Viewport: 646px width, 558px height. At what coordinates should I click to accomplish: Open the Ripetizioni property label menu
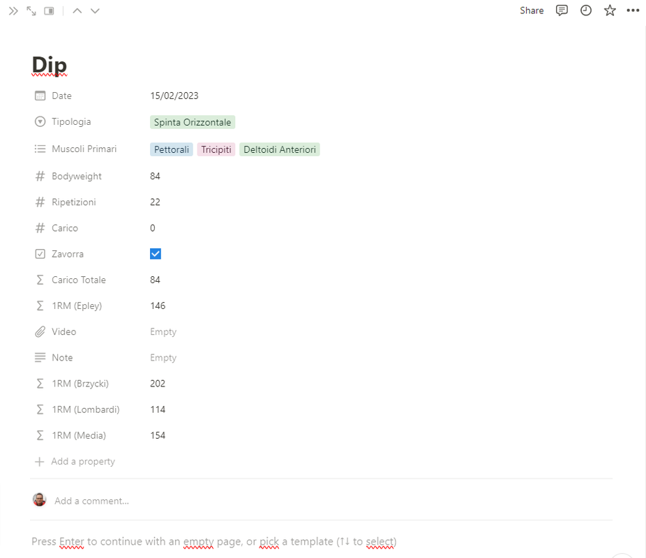[x=74, y=202]
